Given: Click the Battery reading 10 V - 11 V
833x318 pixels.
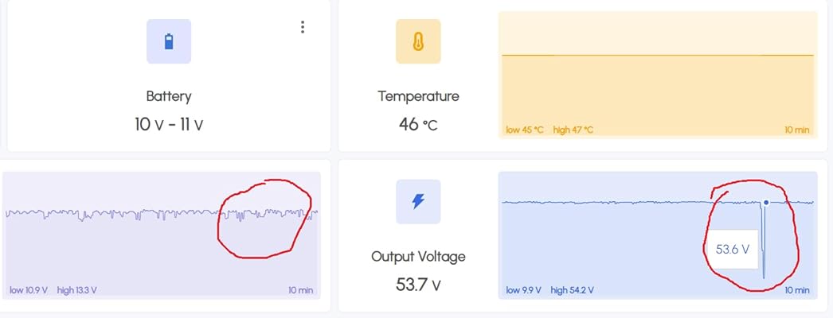Looking at the screenshot, I should coord(169,123).
